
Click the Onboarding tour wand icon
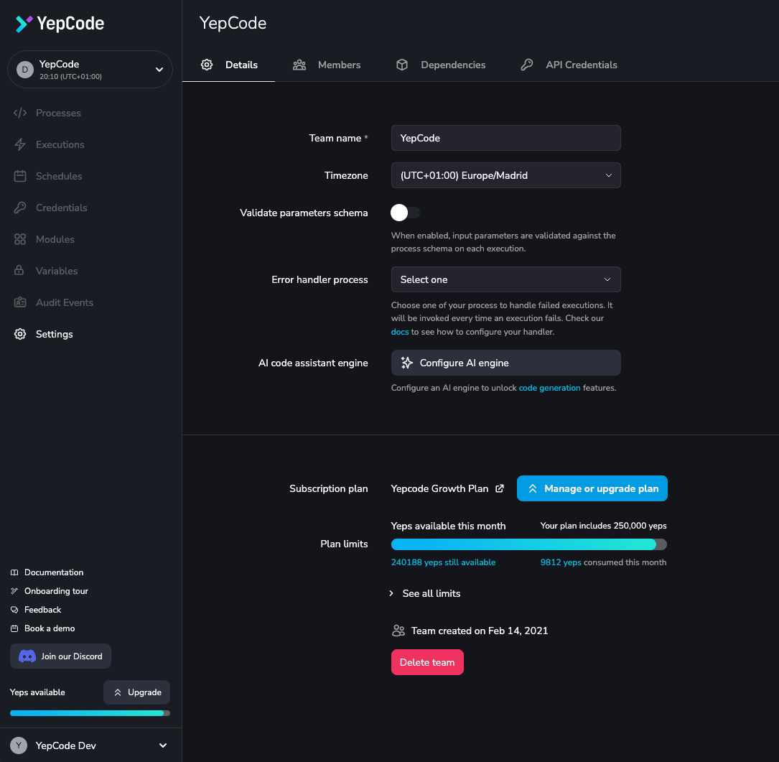(14, 591)
